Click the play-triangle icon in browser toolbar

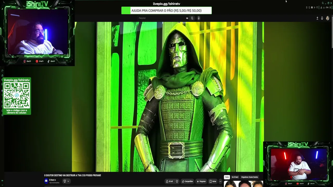314,8
